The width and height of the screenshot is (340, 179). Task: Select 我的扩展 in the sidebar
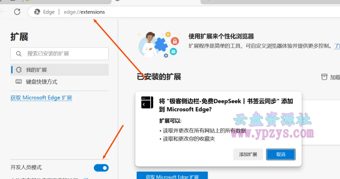tap(36, 70)
